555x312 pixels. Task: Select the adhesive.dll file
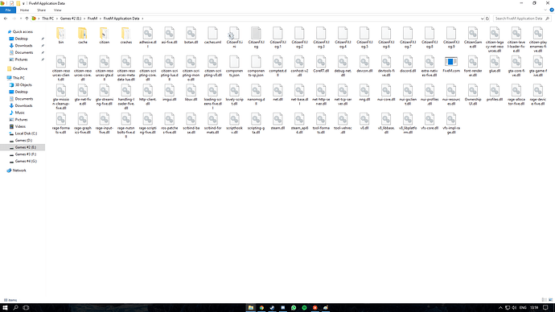coord(148,38)
